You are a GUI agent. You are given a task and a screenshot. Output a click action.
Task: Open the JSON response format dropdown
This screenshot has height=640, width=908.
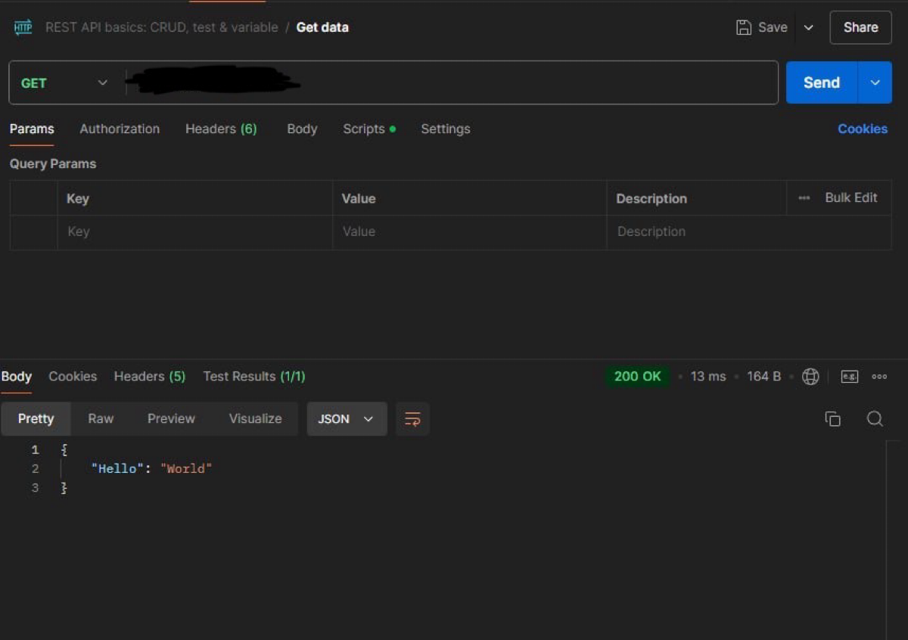coord(347,418)
